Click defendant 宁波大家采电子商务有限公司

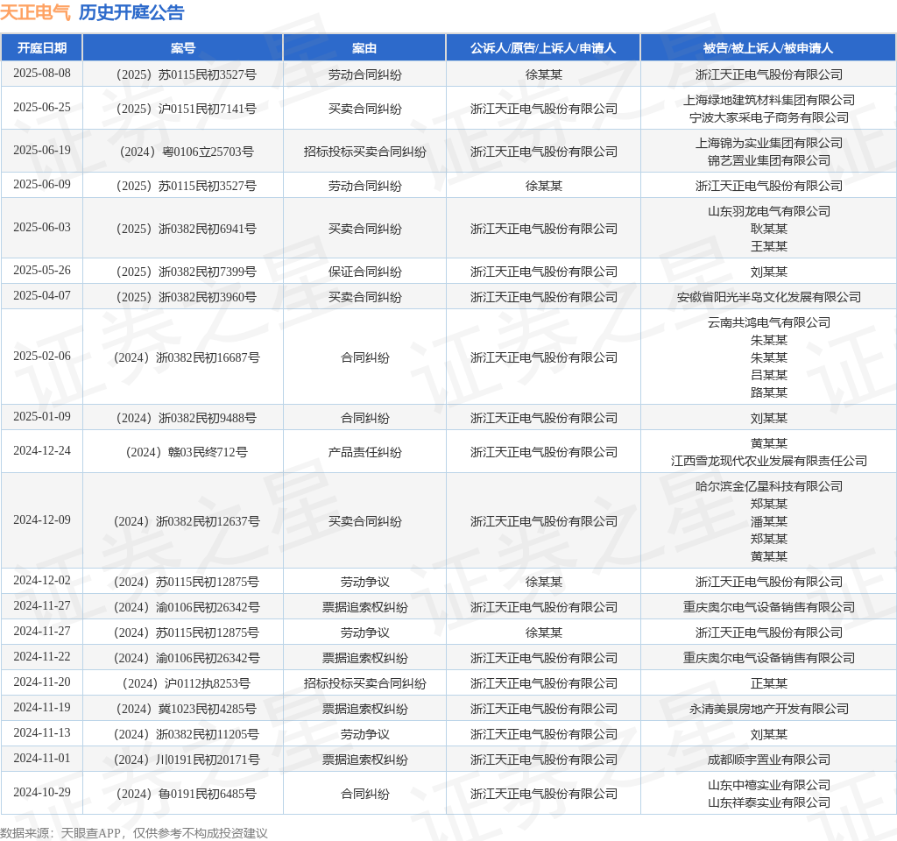pyautogui.click(x=768, y=117)
